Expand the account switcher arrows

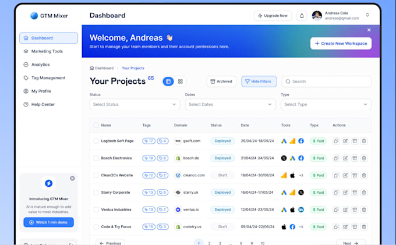(367, 15)
